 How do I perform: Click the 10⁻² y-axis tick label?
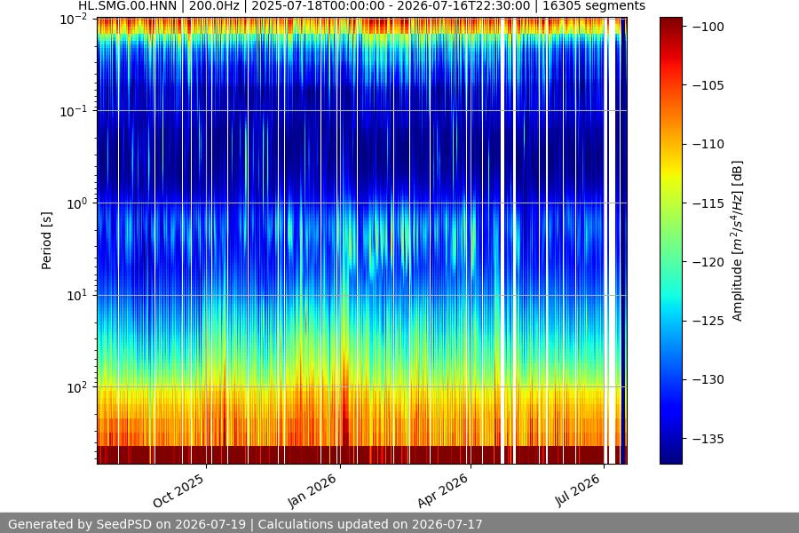click(74, 20)
